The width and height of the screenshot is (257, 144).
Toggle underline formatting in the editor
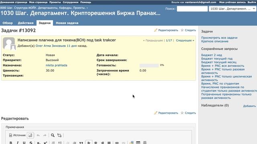click(x=24, y=143)
